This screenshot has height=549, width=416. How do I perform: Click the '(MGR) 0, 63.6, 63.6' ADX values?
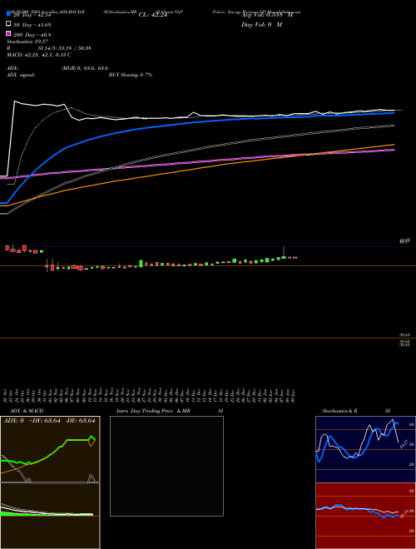click(x=85, y=68)
